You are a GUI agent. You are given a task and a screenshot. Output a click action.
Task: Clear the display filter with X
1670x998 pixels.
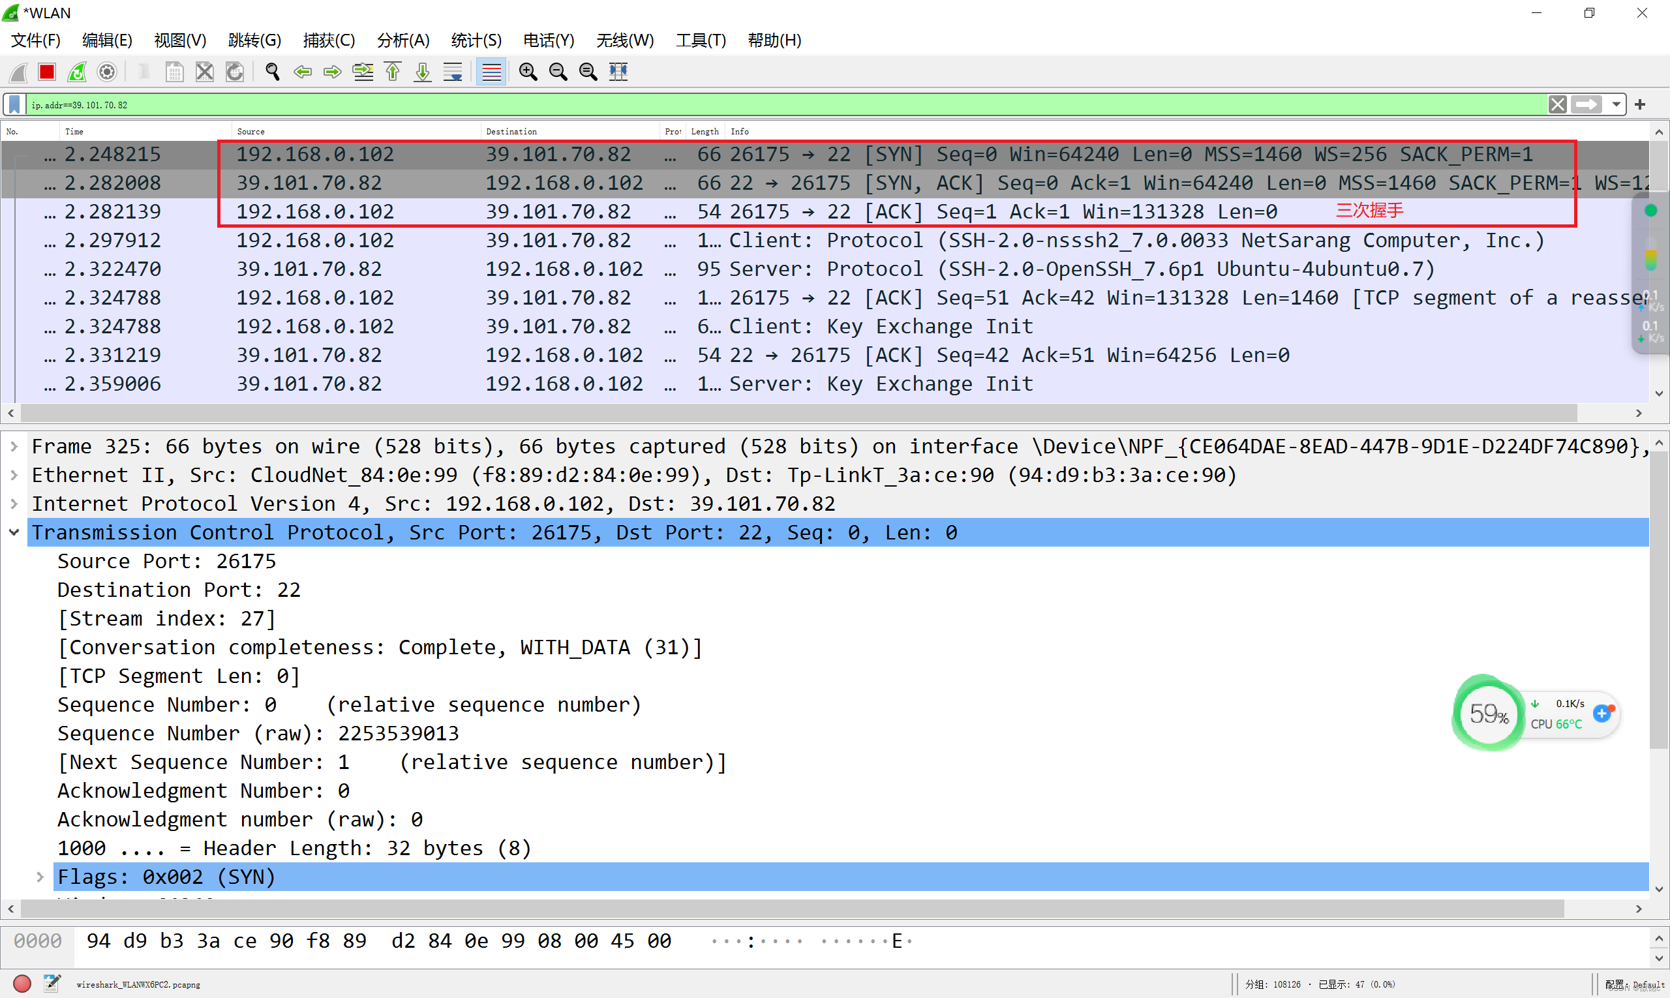(1557, 104)
